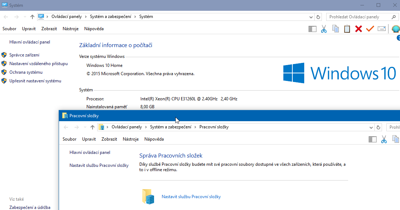Open Nástroje menu in Pracovní složky window
Screen dimensions: 400x210
131,139
